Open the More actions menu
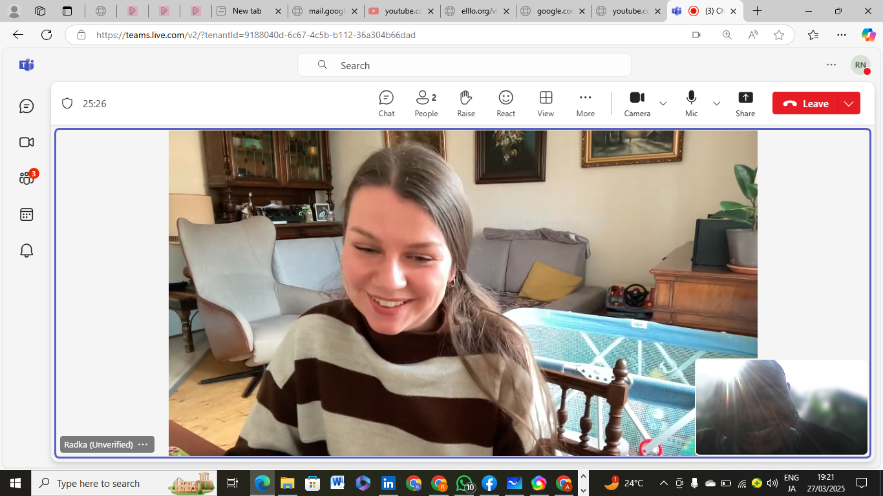883x496 pixels. click(585, 103)
